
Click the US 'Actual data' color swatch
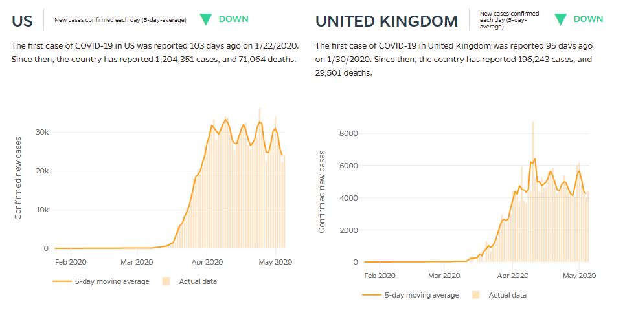point(166,281)
